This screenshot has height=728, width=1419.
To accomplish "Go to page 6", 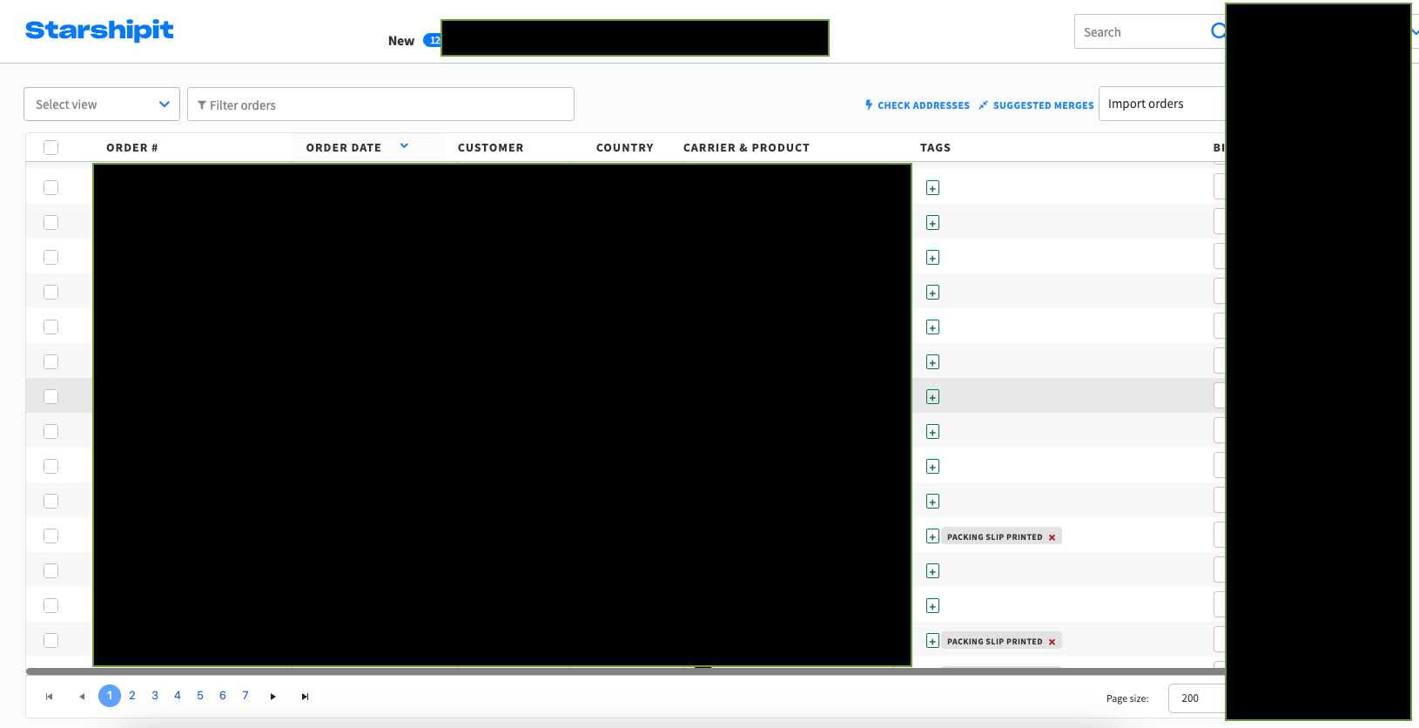I will coord(223,696).
